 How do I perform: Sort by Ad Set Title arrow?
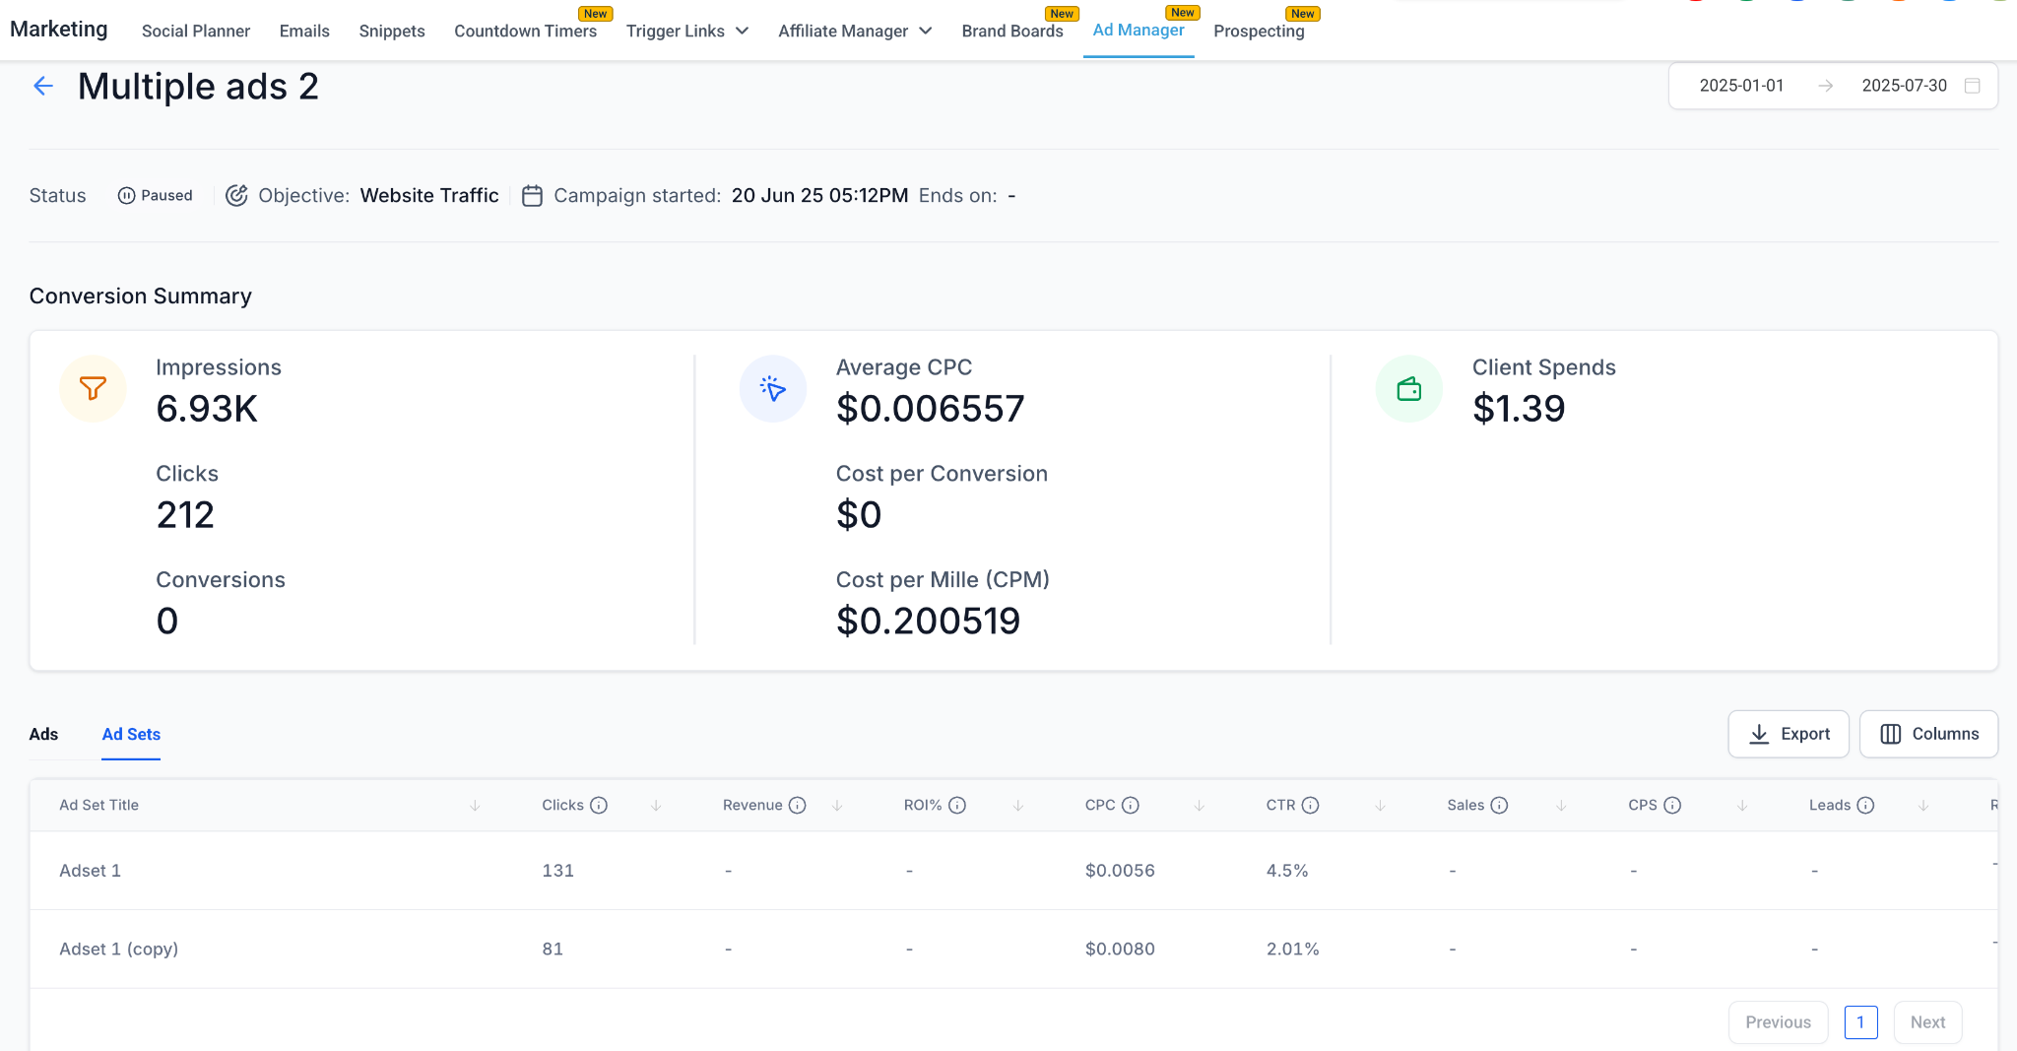[x=475, y=806]
